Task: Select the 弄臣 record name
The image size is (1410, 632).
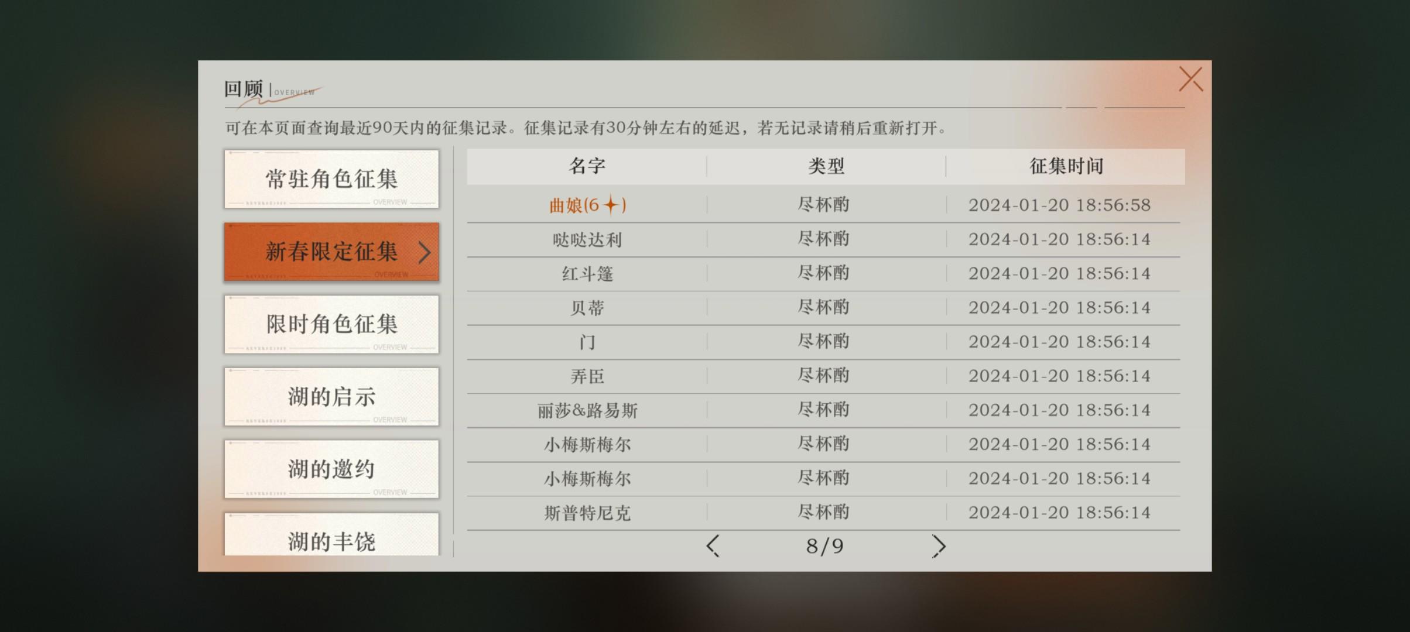Action: click(587, 376)
